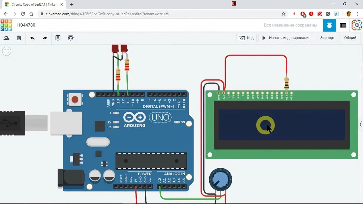Select the Circuits Copy of Led2A1 tab

click(x=34, y=5)
